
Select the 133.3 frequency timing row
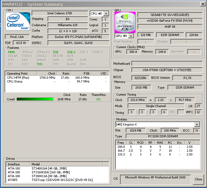(x=158, y=155)
